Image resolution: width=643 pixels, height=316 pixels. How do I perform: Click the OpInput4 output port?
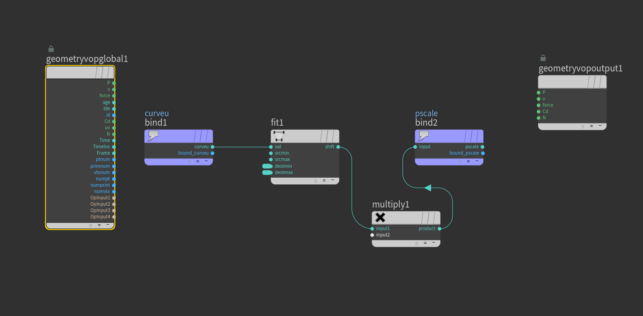pos(114,217)
